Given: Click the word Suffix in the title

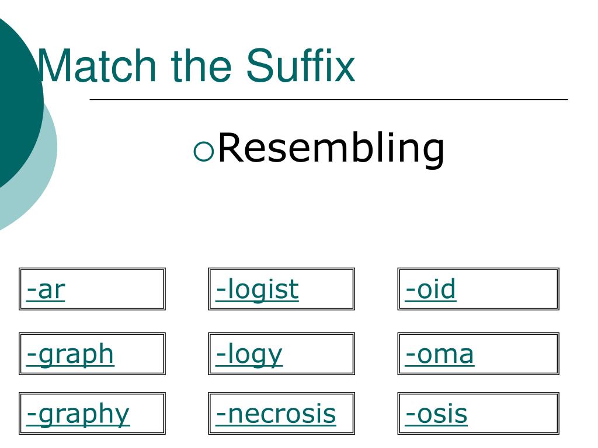Looking at the screenshot, I should click(301, 65).
